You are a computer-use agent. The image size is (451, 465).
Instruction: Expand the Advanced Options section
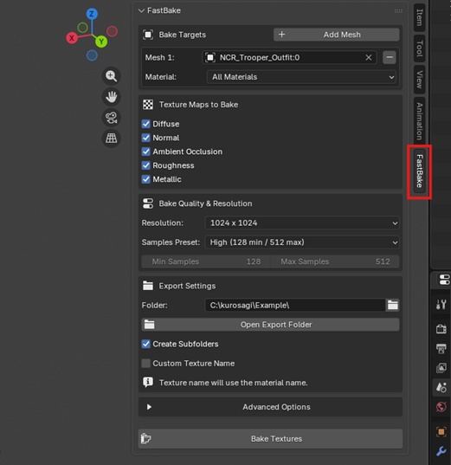[270, 407]
